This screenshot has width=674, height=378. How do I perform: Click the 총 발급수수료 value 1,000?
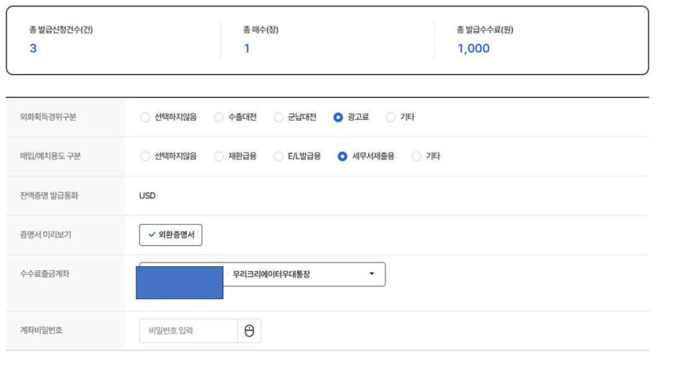[473, 49]
